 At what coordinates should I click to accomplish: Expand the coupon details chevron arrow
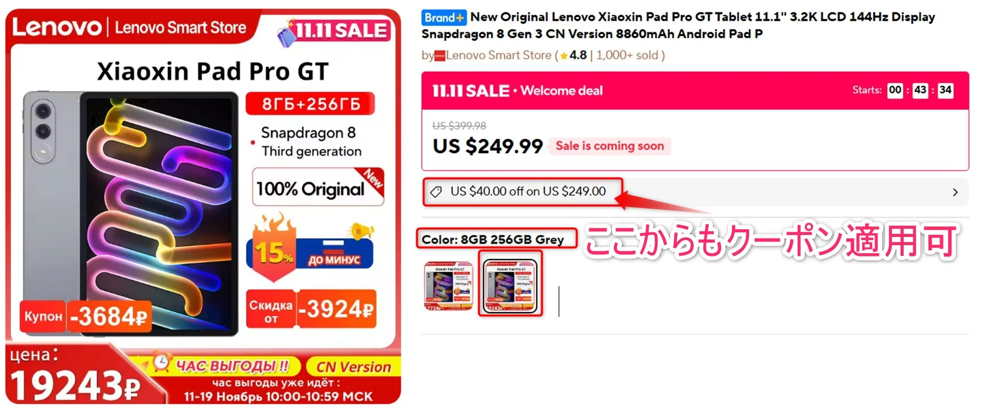click(955, 192)
